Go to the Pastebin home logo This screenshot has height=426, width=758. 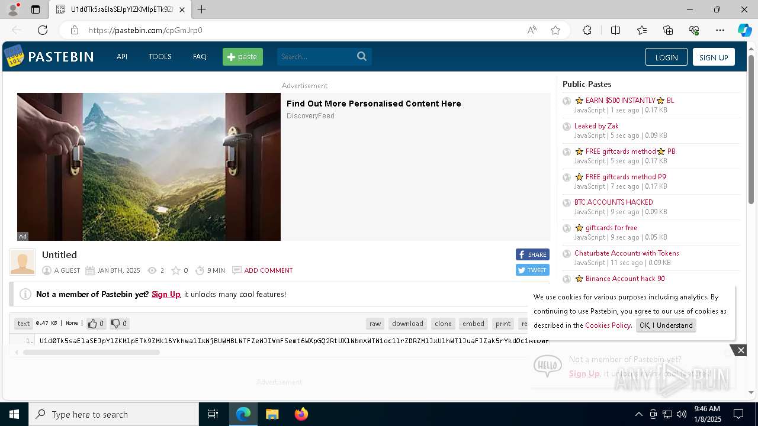pyautogui.click(x=49, y=56)
